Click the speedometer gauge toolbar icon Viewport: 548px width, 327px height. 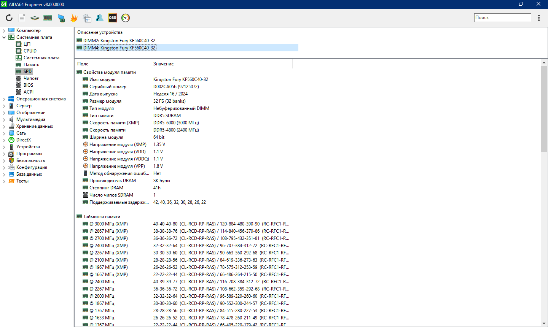tap(126, 18)
